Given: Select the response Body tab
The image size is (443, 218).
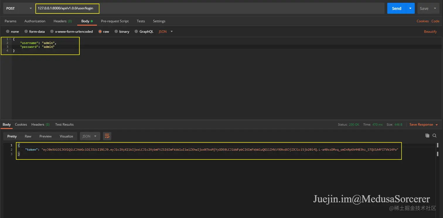Looking at the screenshot, I should pos(7,124).
